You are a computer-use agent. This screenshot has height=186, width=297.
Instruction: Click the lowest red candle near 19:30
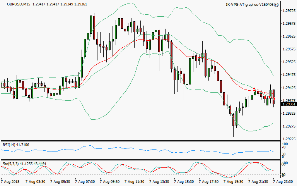pos(233,119)
